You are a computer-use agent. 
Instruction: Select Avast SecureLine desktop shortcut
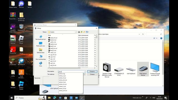pyautogui.click(x=21, y=74)
